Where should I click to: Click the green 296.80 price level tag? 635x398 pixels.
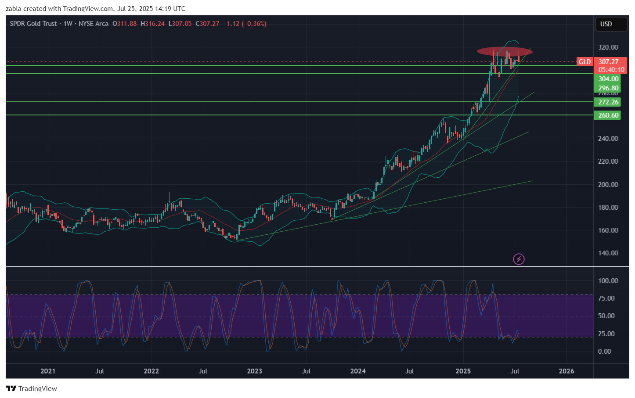tap(608, 88)
